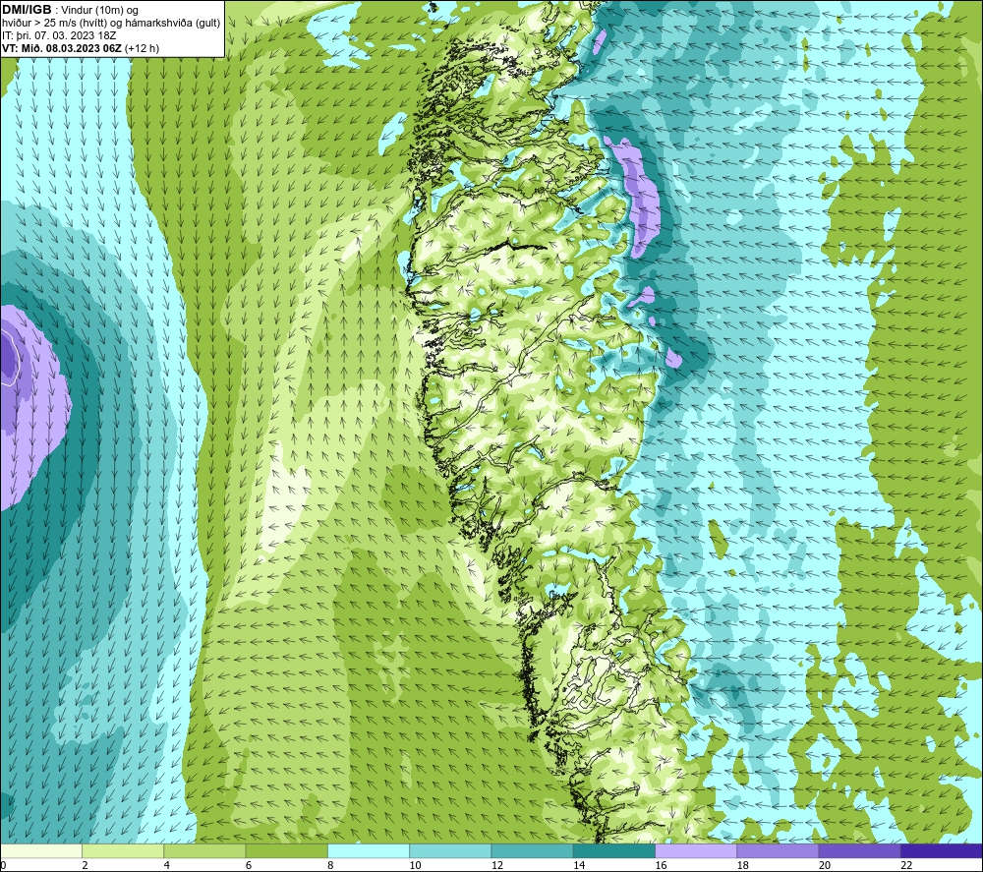Click the '(+12 h)' forecast offset text
Image resolution: width=983 pixels, height=872 pixels.
[143, 48]
